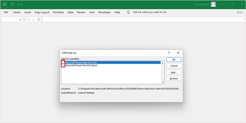
Task: Click Cancel in the COM Add-ins dialog
Action: point(174,66)
